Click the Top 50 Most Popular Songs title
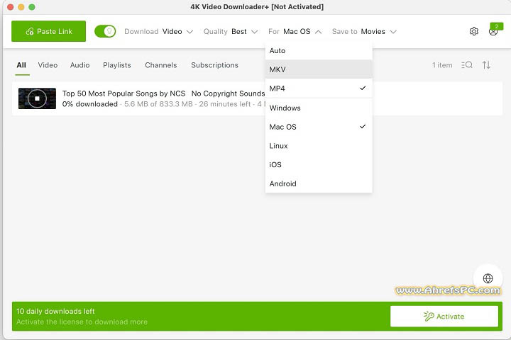The height and width of the screenshot is (340, 511). tap(163, 93)
